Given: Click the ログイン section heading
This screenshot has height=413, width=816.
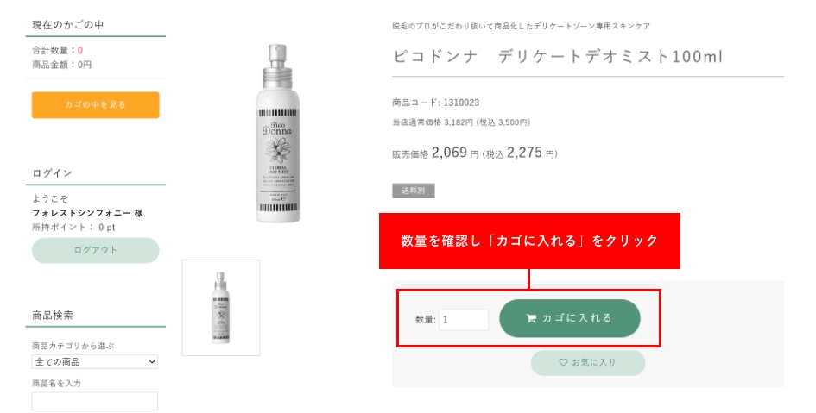Looking at the screenshot, I should tap(52, 173).
